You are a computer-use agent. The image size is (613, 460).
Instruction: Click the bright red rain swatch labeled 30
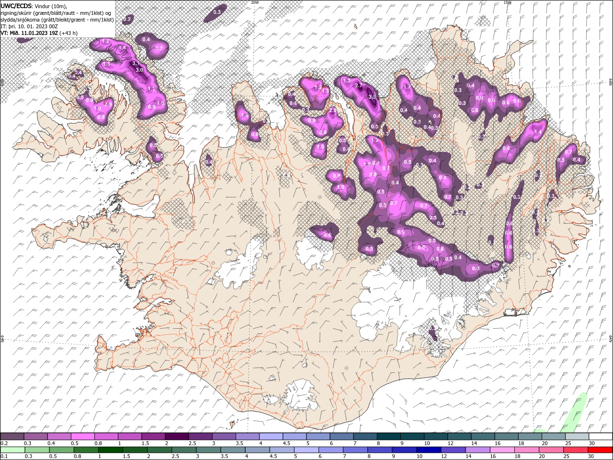pos(601,450)
